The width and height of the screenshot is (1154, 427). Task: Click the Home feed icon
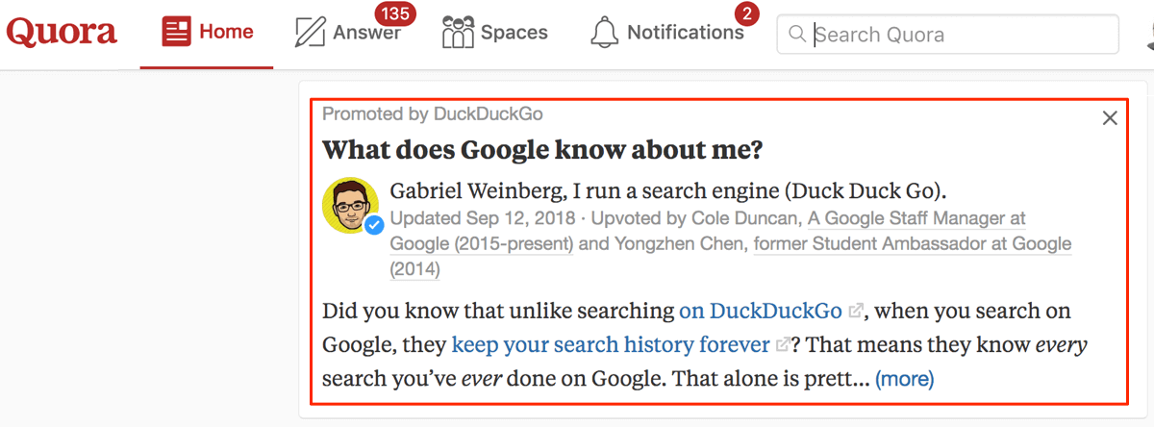pyautogui.click(x=176, y=33)
